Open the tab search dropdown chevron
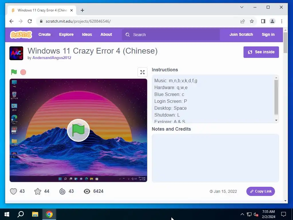This screenshot has width=293, height=220. tap(241, 7)
